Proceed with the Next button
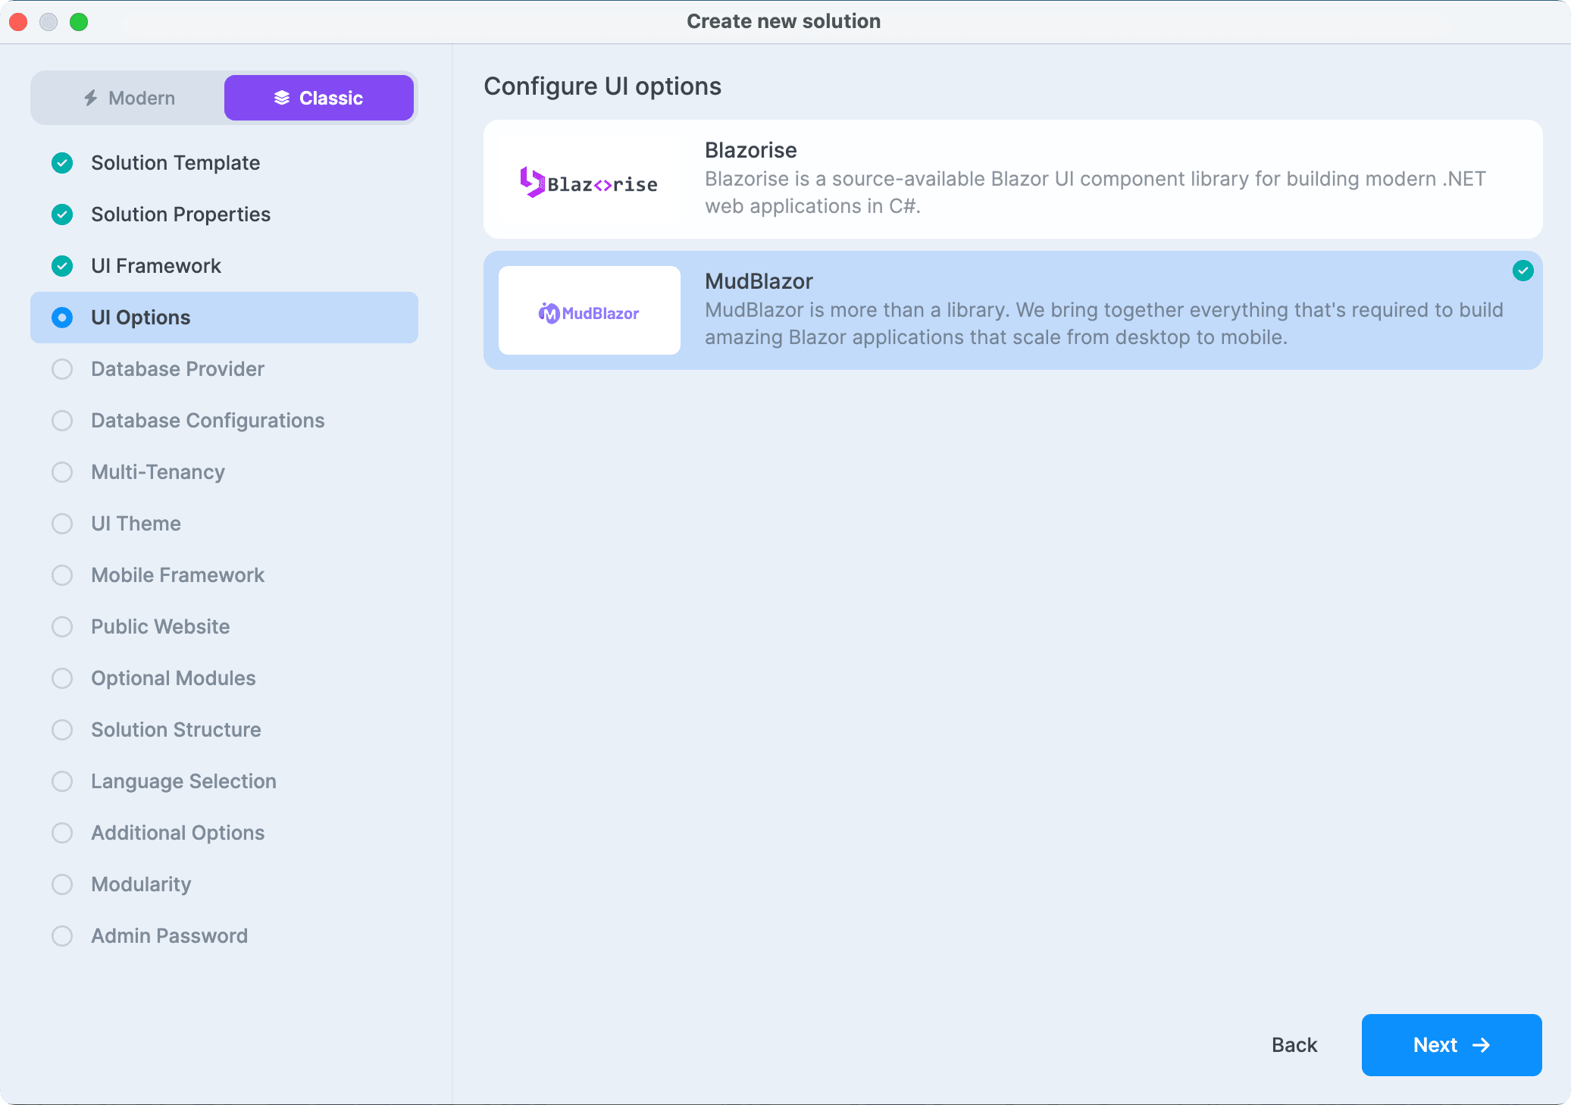 [1452, 1045]
